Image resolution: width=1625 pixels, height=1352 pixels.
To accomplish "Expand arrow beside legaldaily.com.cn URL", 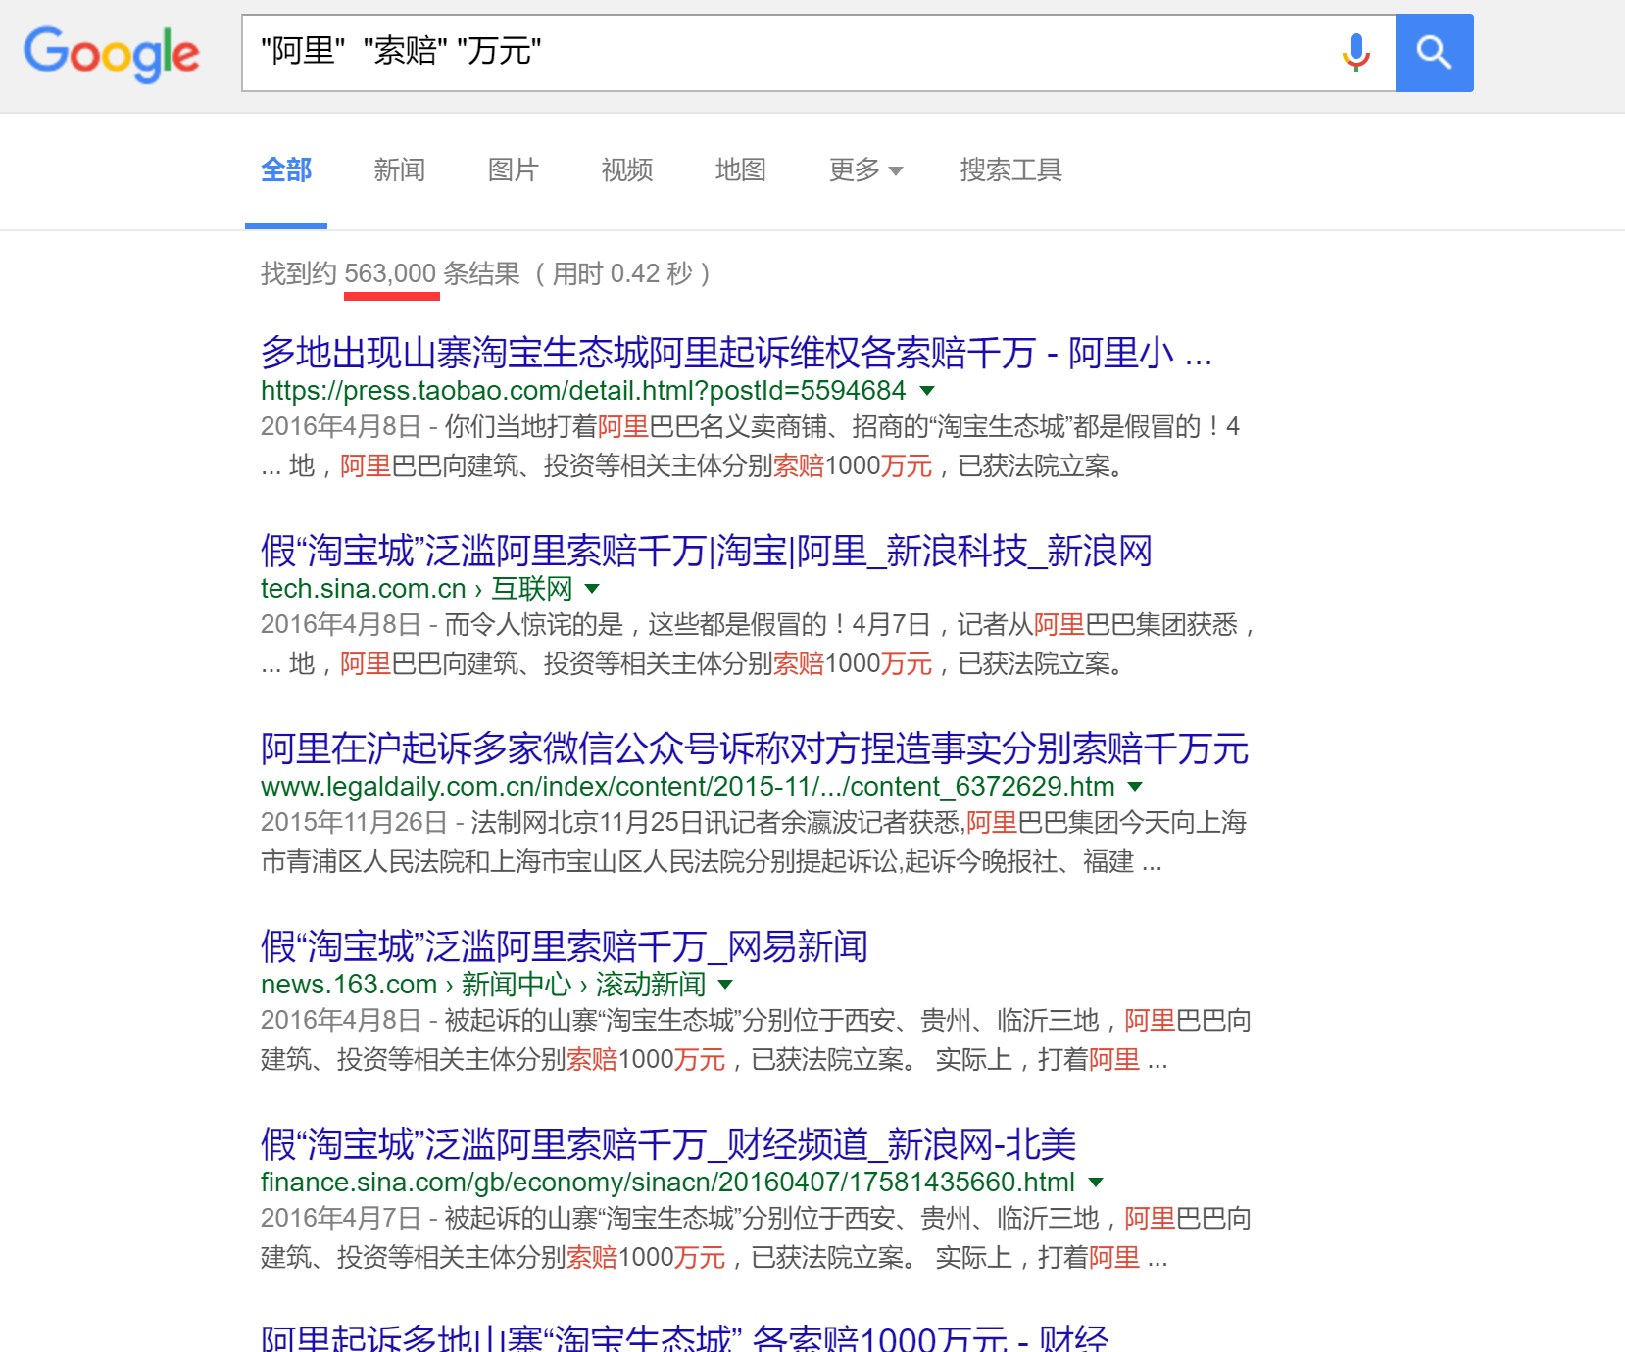I will pos(1135,787).
